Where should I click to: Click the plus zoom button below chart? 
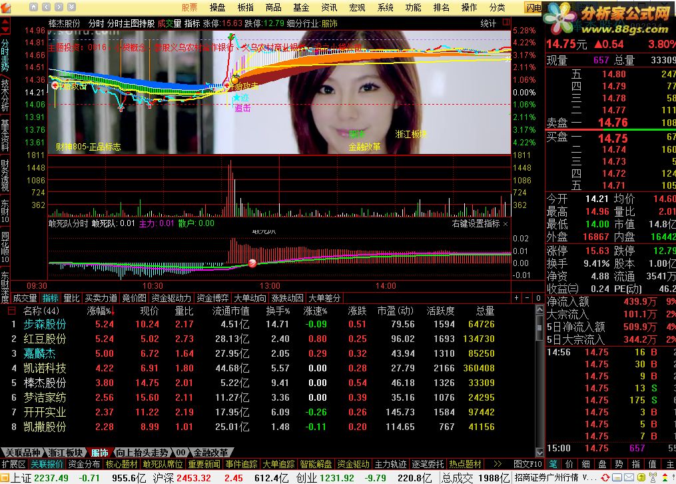516,297
